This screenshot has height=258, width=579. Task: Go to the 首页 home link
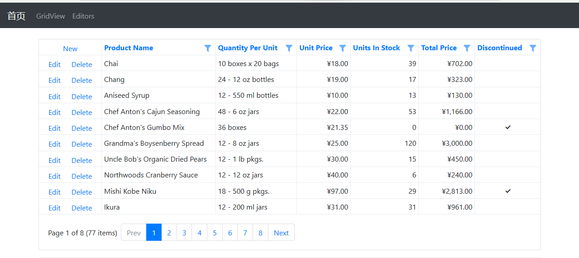16,16
